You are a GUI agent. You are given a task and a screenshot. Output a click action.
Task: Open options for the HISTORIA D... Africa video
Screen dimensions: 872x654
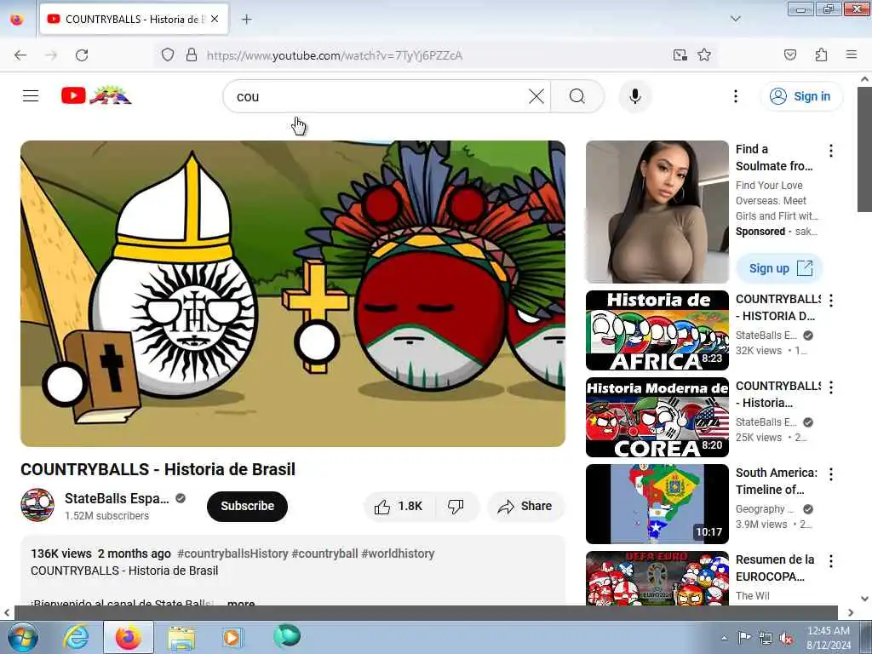tap(830, 301)
